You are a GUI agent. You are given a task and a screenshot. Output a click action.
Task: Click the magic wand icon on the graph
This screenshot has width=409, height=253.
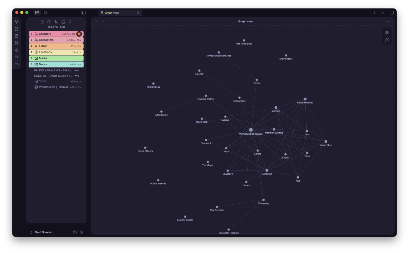387,40
